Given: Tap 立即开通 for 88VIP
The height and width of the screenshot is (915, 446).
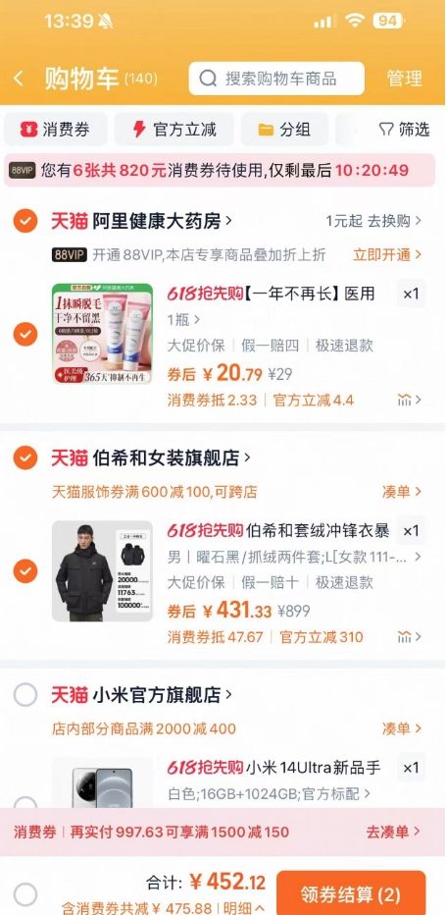Looking at the screenshot, I should click(387, 255).
